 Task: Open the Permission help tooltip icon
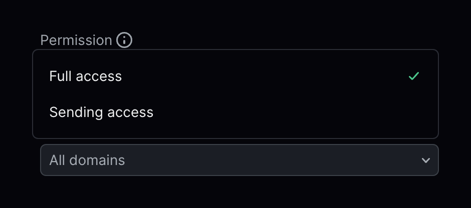pos(124,40)
